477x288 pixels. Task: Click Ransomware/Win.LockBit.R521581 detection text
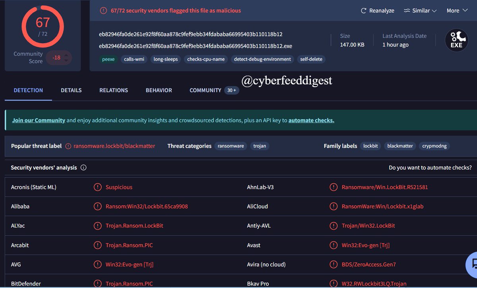[385, 187]
